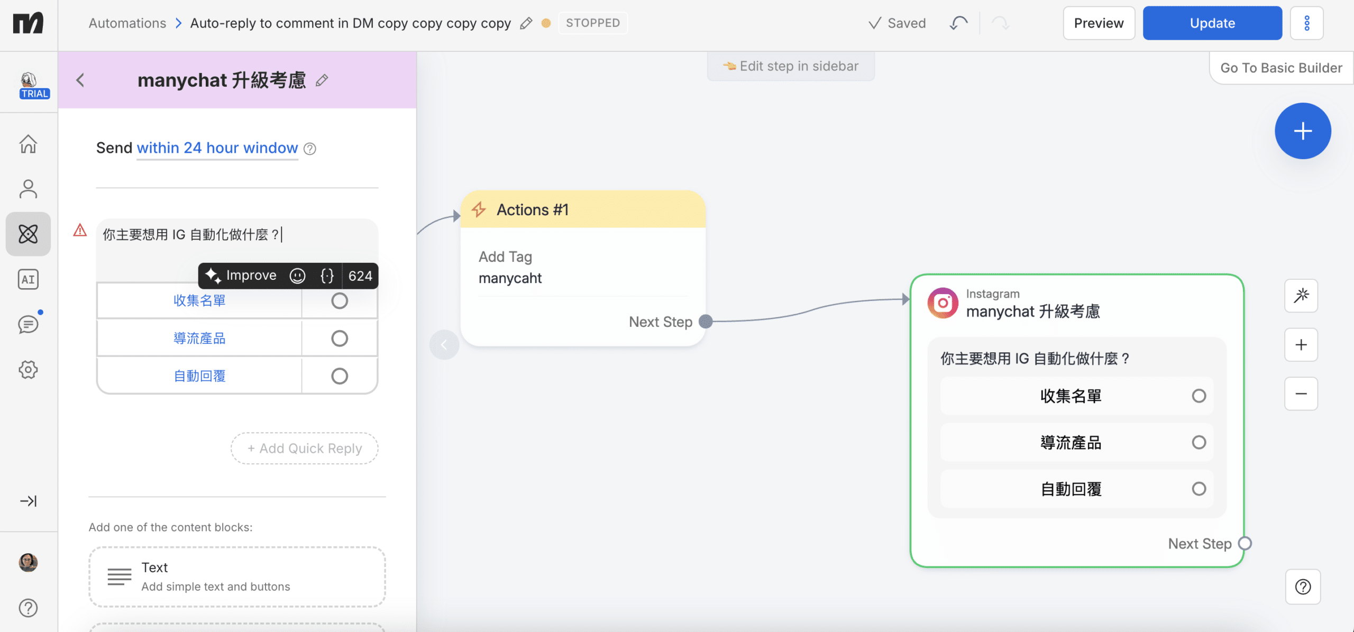This screenshot has width=1354, height=632.
Task: Open the Settings gear icon
Action: (x=28, y=370)
